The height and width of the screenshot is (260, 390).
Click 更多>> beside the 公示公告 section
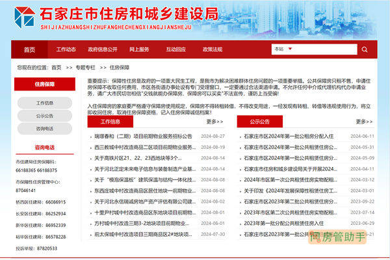pyautogui.click(x=364, y=122)
